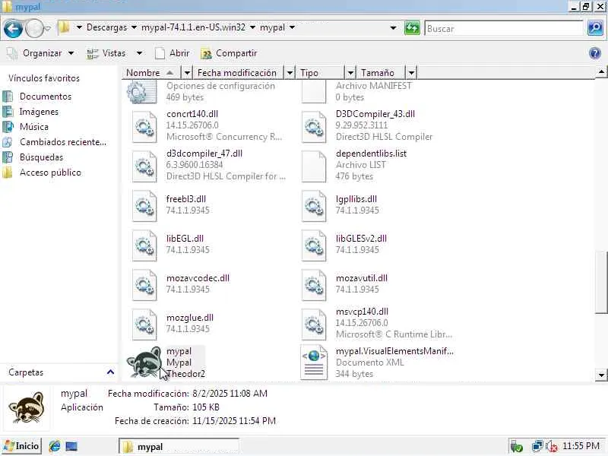The height and width of the screenshot is (456, 608).
Task: Open the Fecha modificación column filter dropdown
Action: click(290, 72)
